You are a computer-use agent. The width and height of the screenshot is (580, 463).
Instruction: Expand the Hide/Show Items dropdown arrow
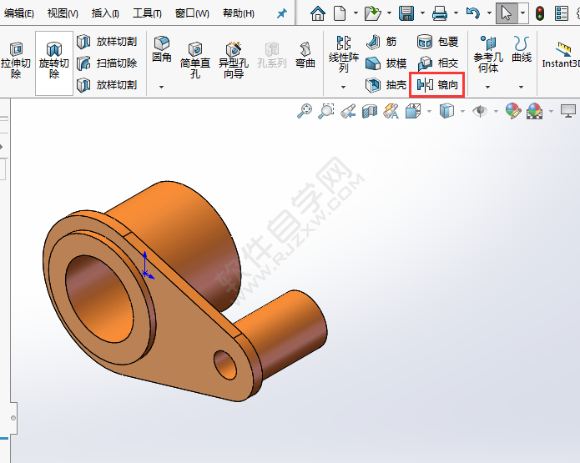tap(496, 111)
